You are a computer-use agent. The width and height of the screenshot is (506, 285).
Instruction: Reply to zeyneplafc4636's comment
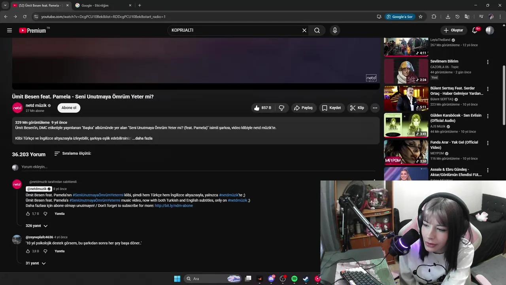tap(59, 251)
